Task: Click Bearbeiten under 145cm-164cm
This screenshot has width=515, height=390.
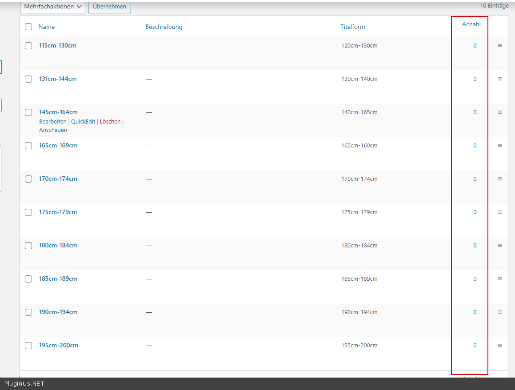Action: tap(52, 122)
